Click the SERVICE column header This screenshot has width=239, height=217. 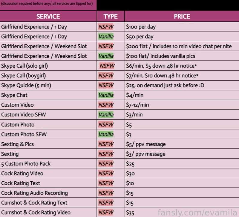point(48,16)
